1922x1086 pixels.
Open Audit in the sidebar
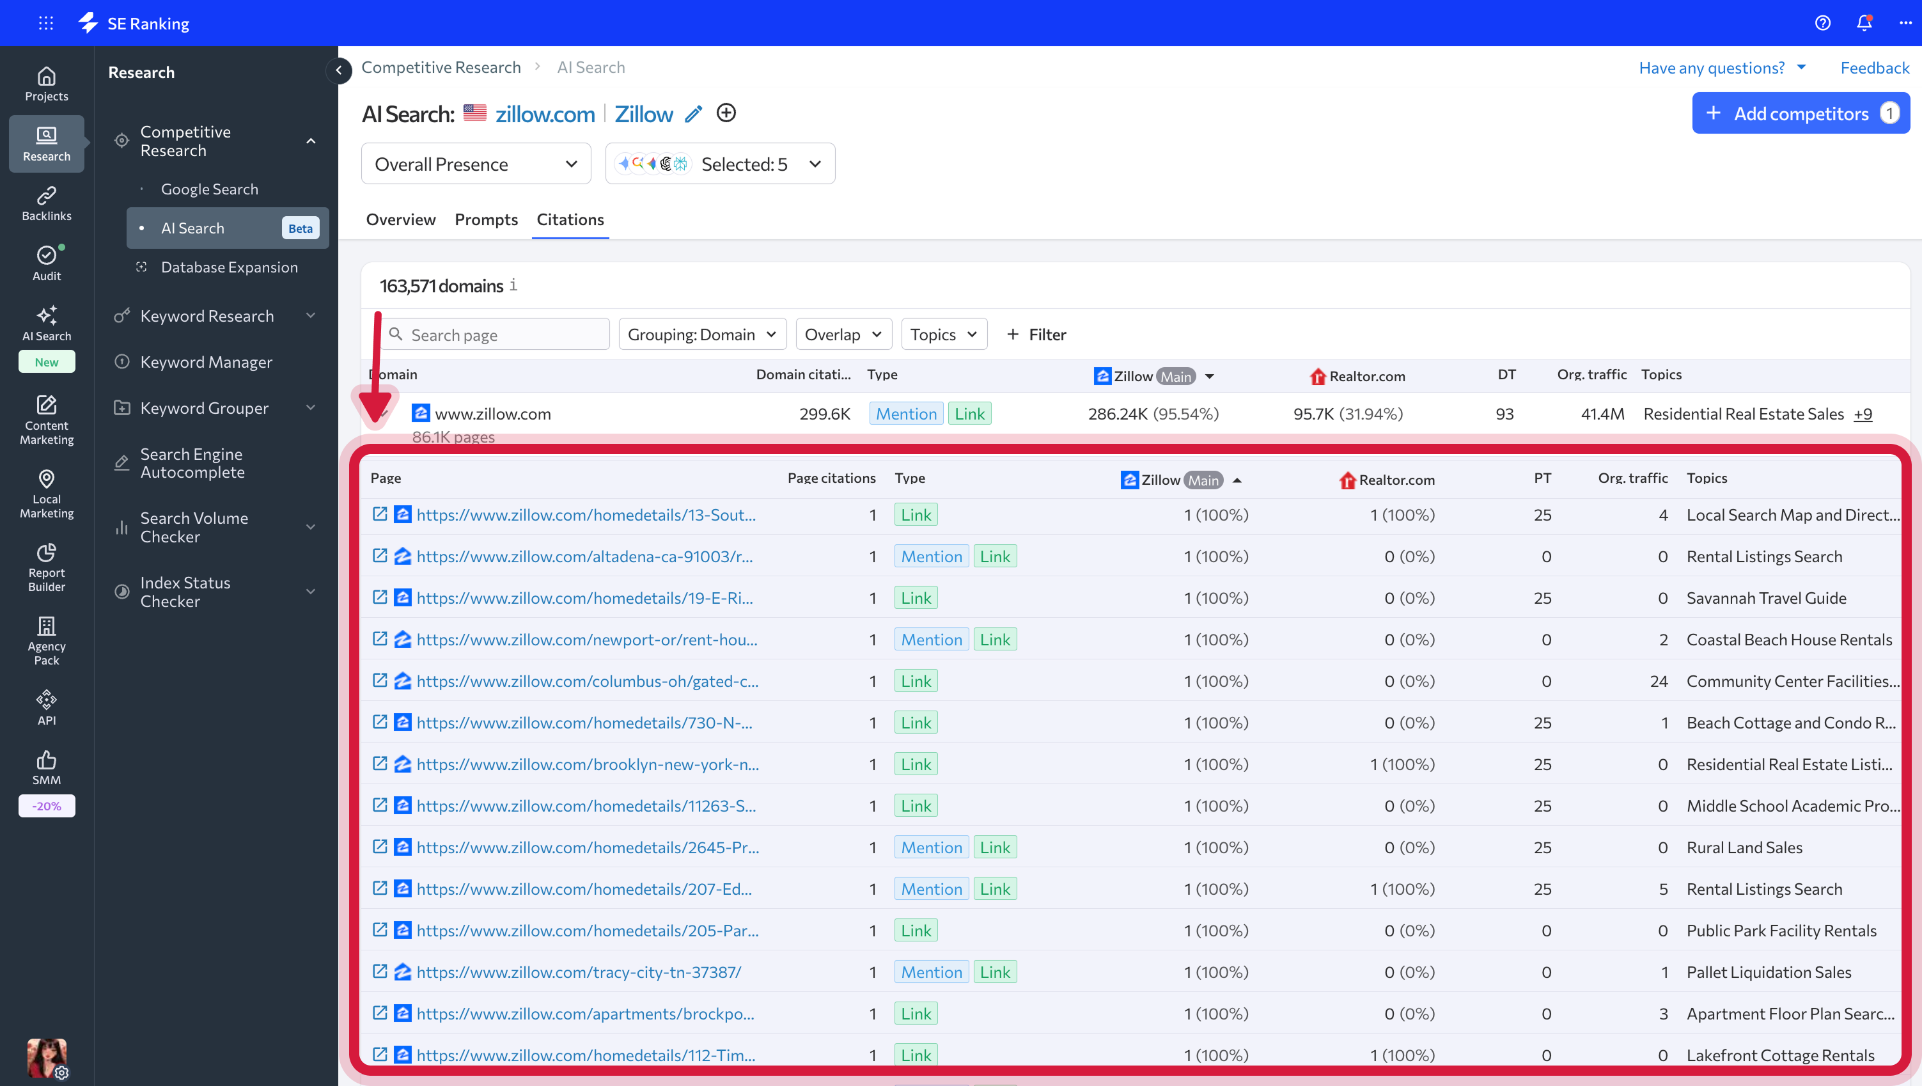(x=46, y=264)
